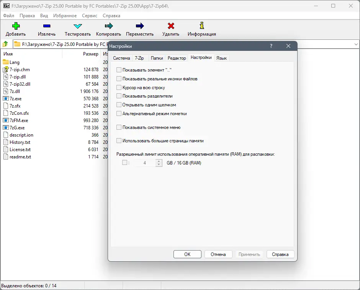Select the 7zG.exe application icon
The height and width of the screenshot is (290, 360).
tap(6, 127)
